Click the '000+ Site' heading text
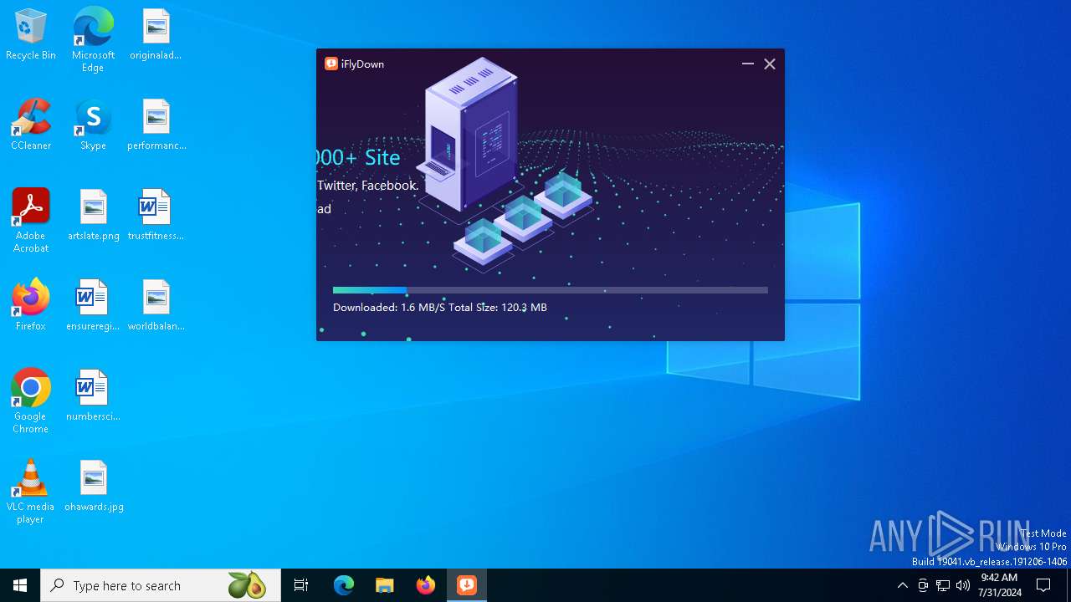Viewport: 1071px width, 602px height. pyautogui.click(x=359, y=157)
